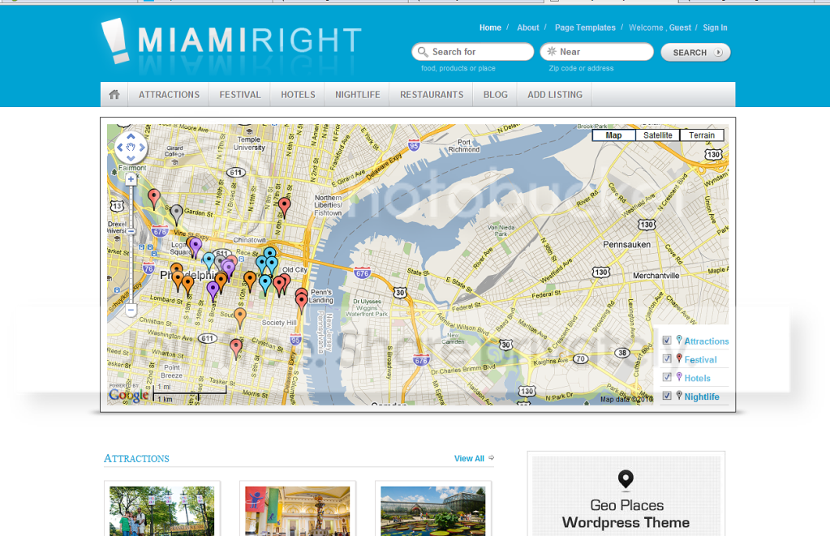Switch to Terrain view type
Image resolution: width=830 pixels, height=536 pixels.
click(702, 135)
